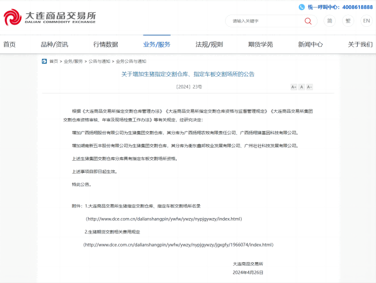Click 公告与通知 in the breadcrumb
This screenshot has width=376, height=283.
coord(99,61)
